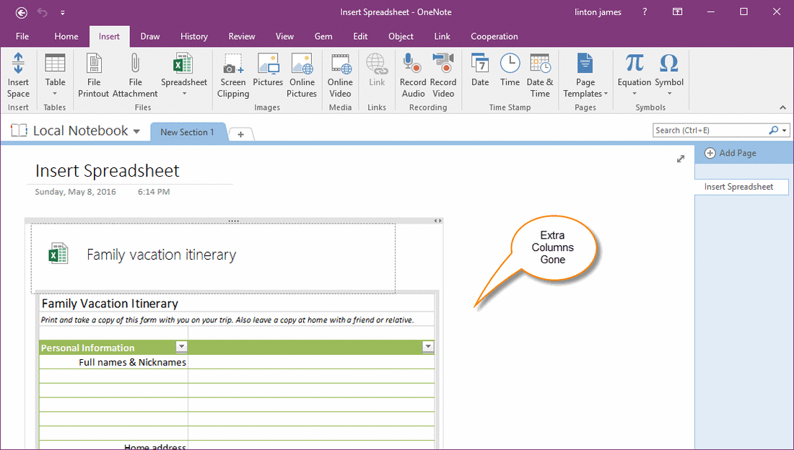Click the Add Page button
This screenshot has width=794, height=450.
tap(731, 153)
